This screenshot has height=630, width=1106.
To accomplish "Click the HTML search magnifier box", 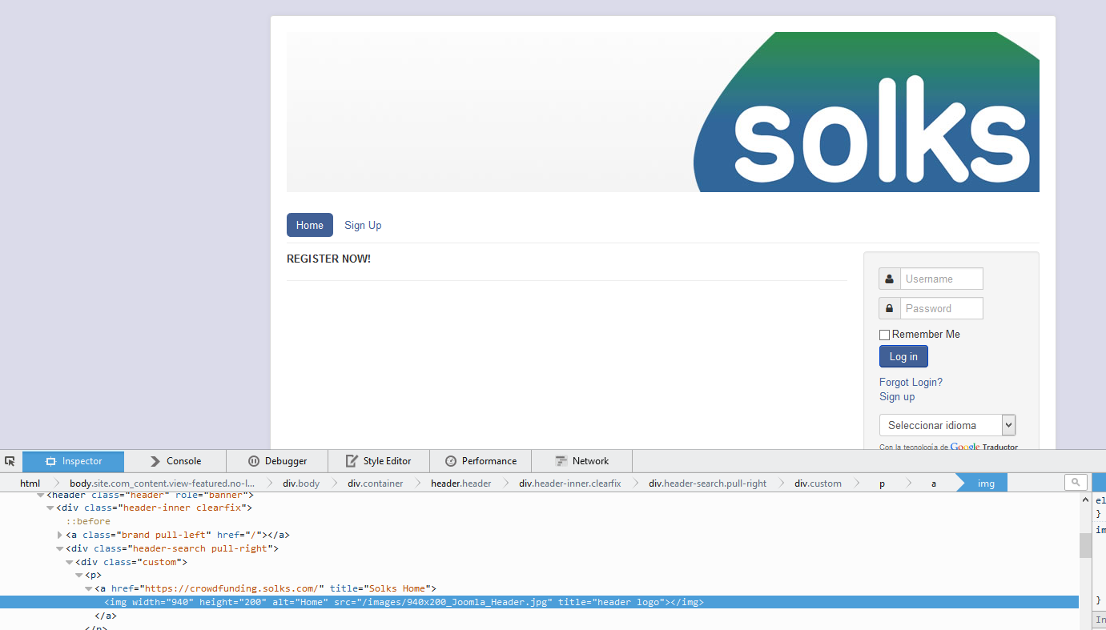I will tap(1076, 482).
